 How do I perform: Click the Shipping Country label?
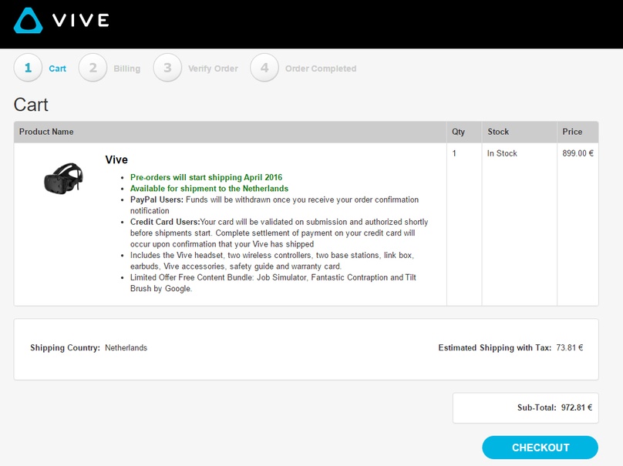[x=66, y=347]
